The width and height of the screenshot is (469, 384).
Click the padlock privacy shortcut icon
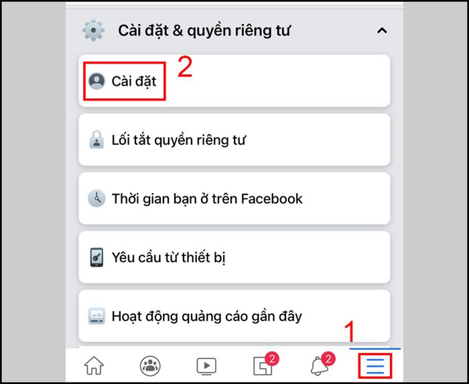[96, 139]
